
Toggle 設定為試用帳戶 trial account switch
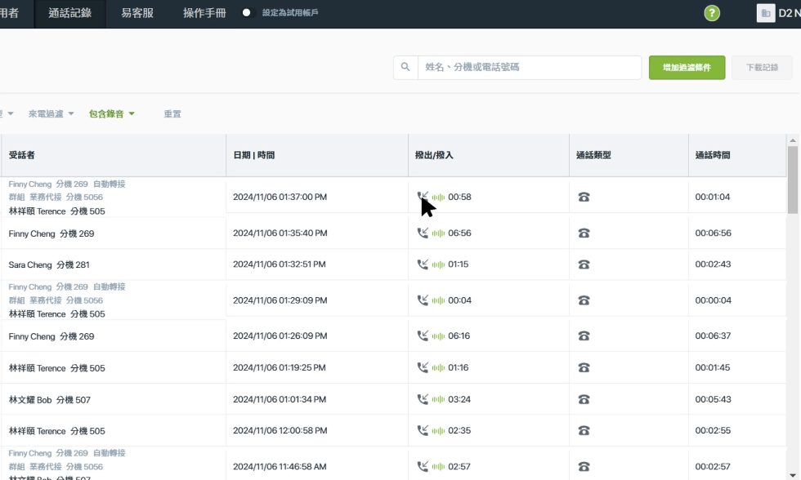point(248,13)
